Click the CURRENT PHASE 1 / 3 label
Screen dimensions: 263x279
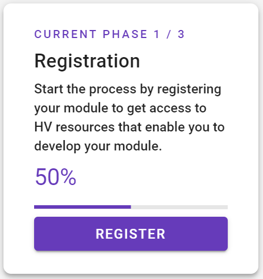109,35
